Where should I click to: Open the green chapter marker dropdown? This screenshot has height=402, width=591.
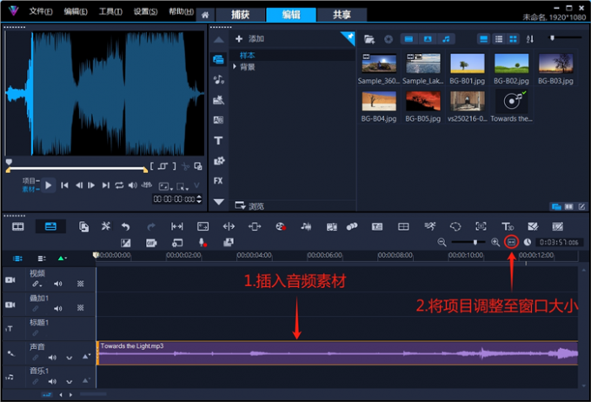(63, 258)
